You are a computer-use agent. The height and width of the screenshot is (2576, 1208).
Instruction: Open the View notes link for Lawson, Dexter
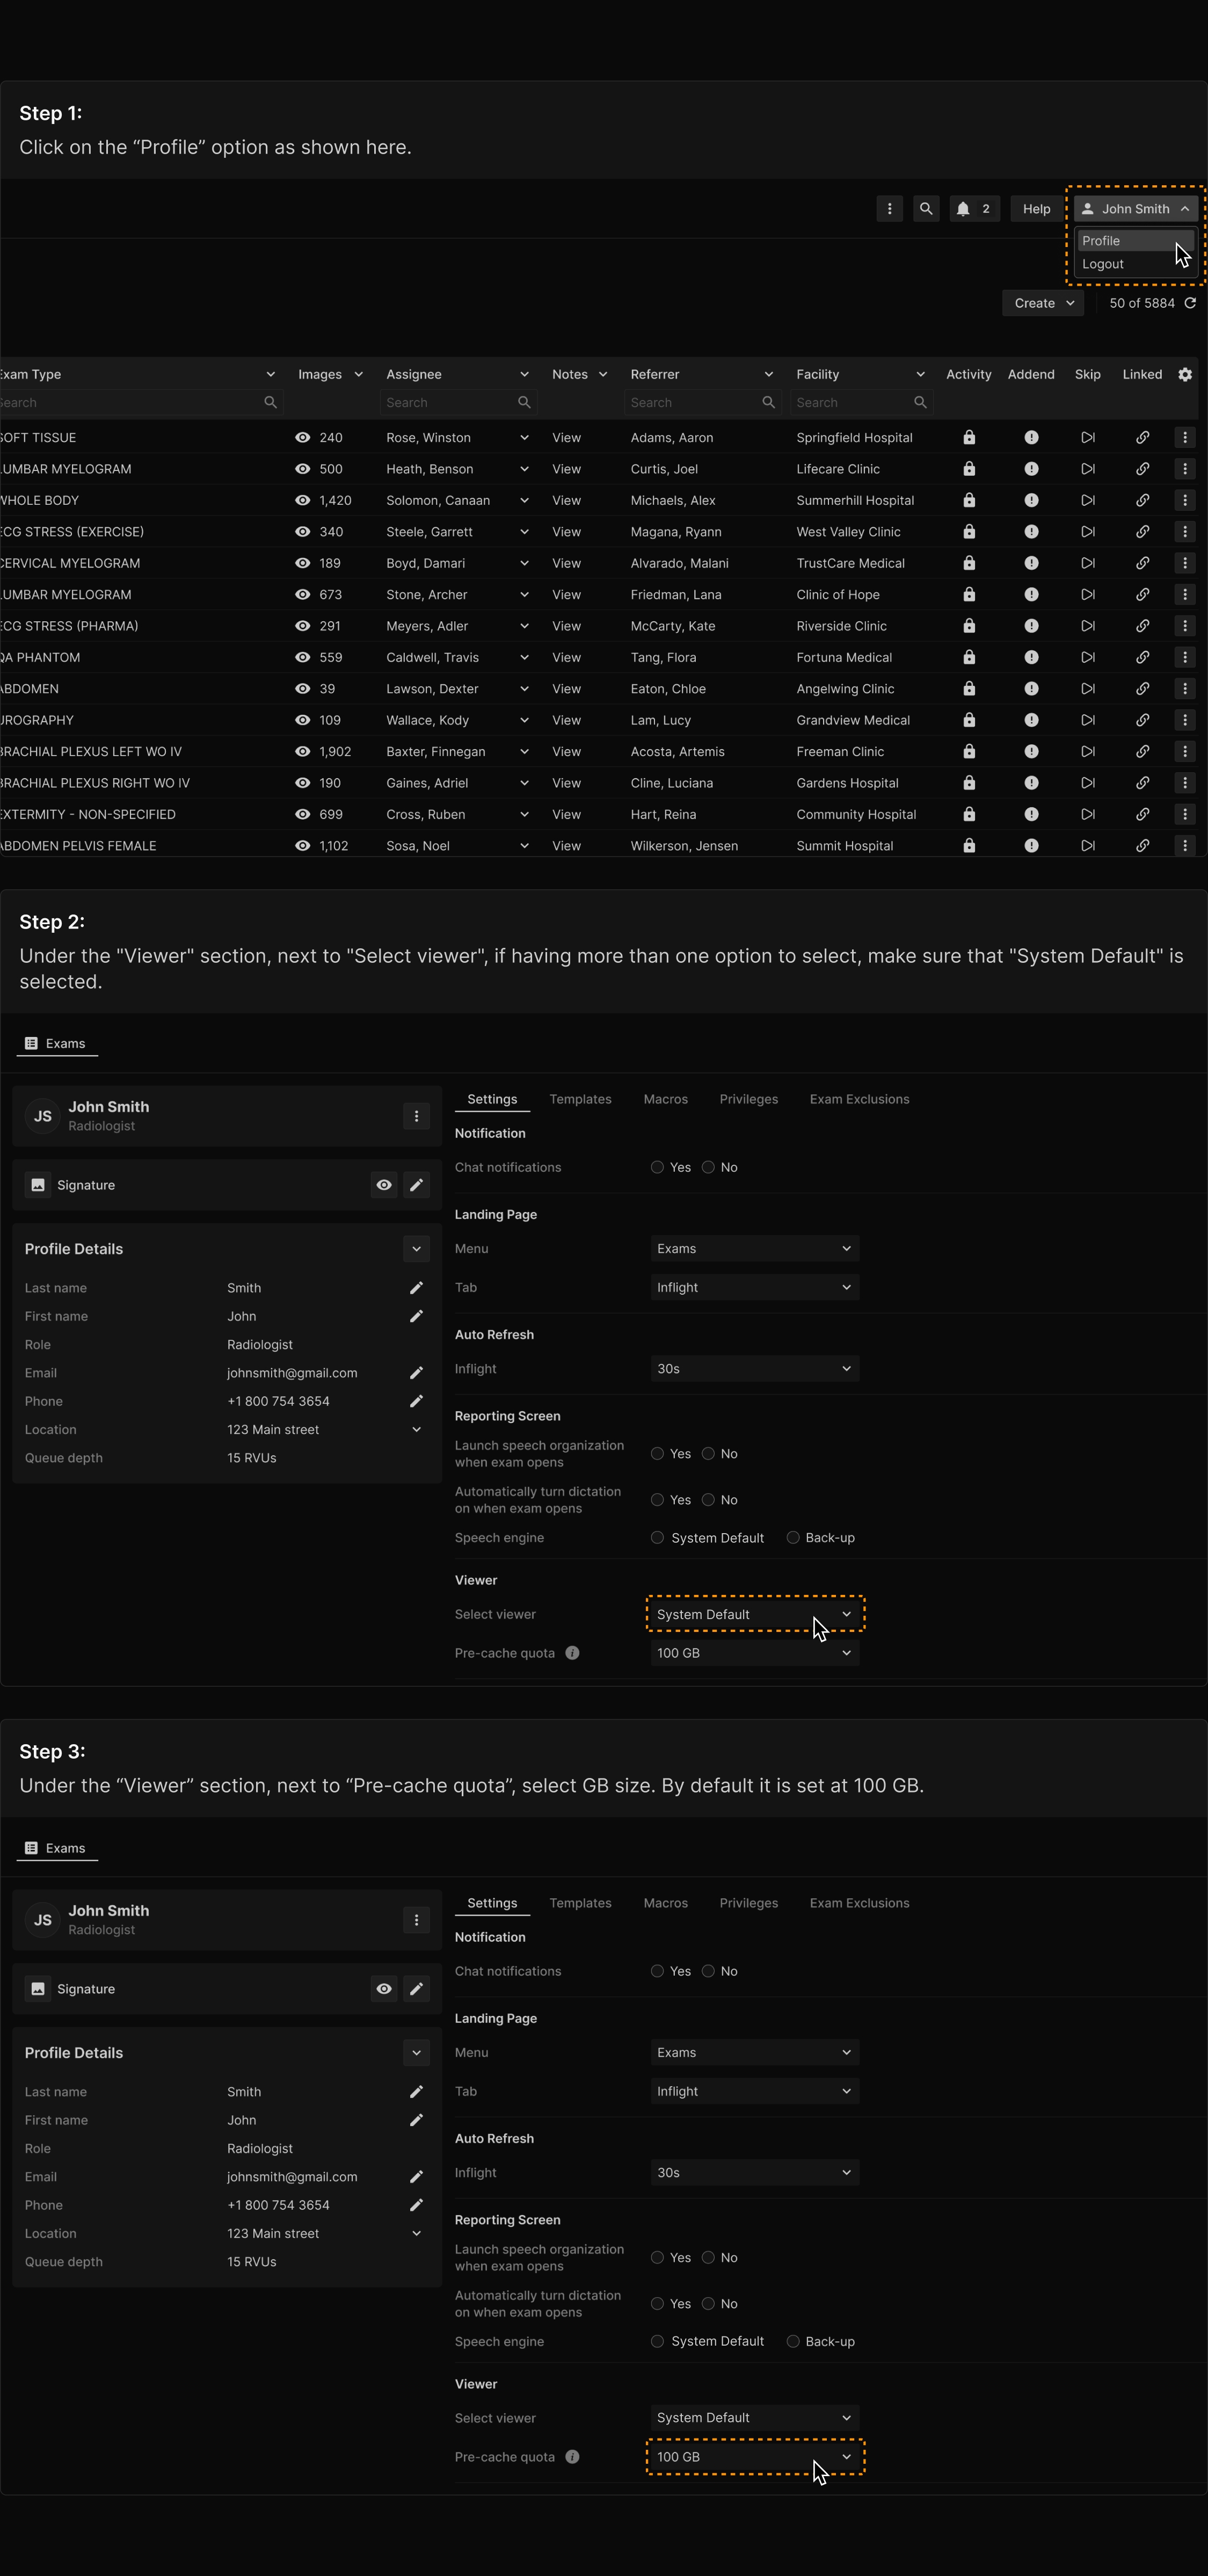point(566,689)
